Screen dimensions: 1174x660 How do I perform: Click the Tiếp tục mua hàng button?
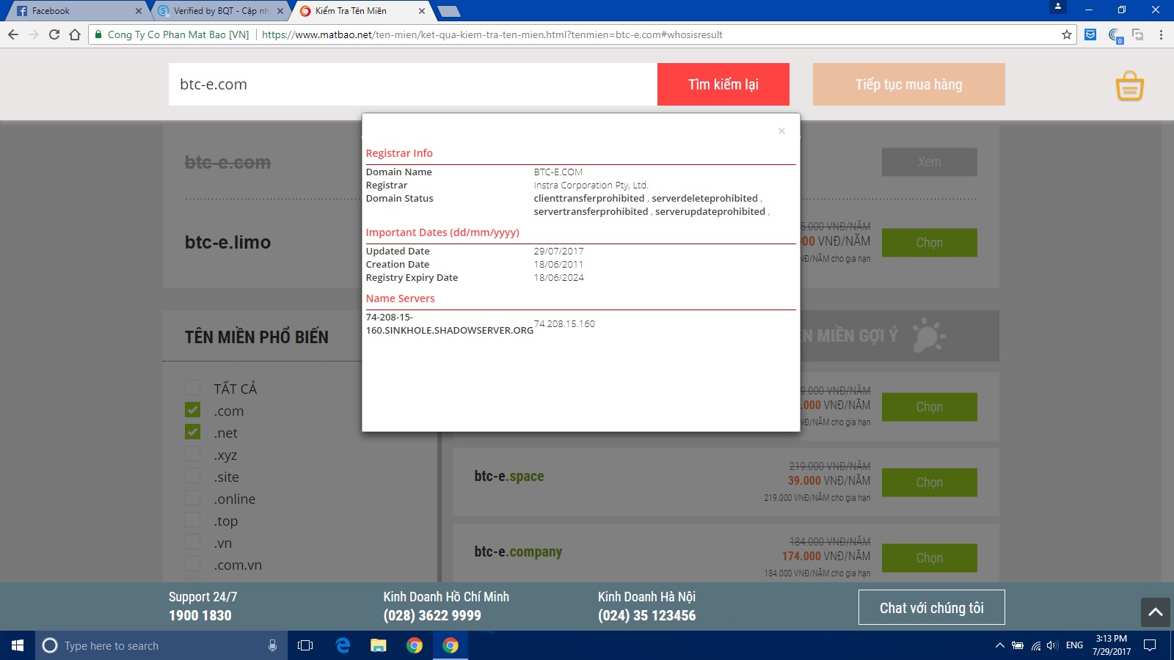[909, 84]
